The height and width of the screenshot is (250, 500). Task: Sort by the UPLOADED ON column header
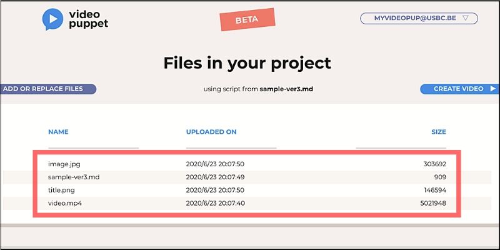coord(211,132)
